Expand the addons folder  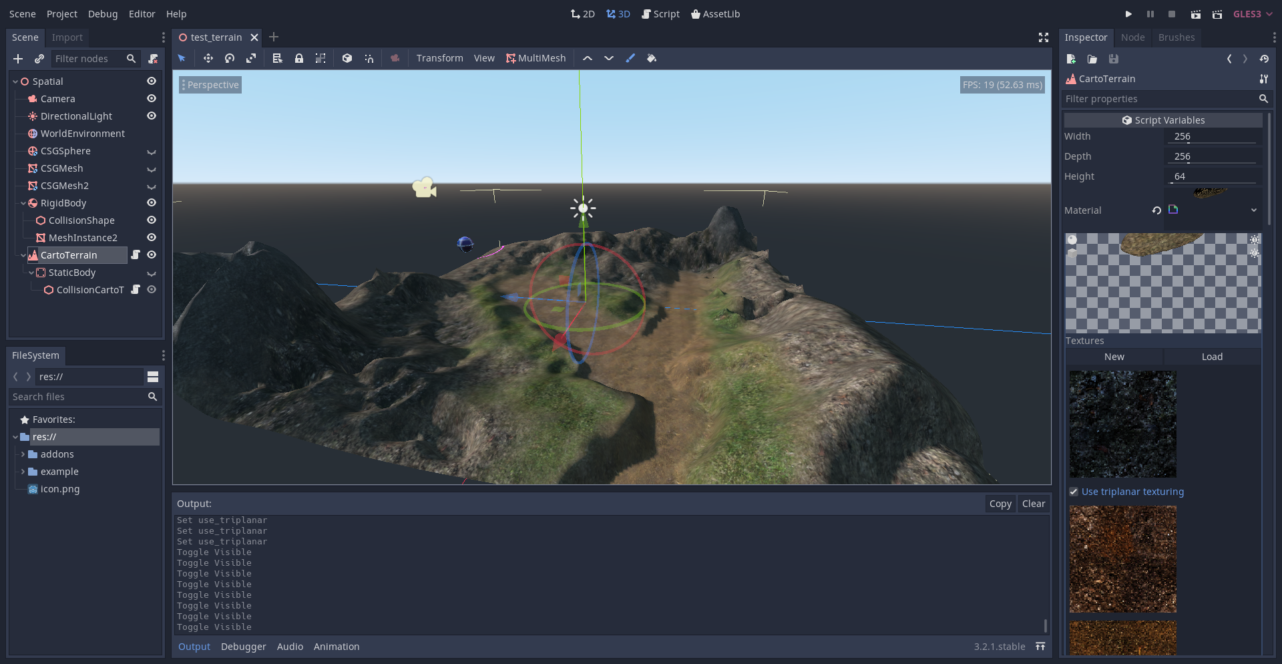point(23,454)
